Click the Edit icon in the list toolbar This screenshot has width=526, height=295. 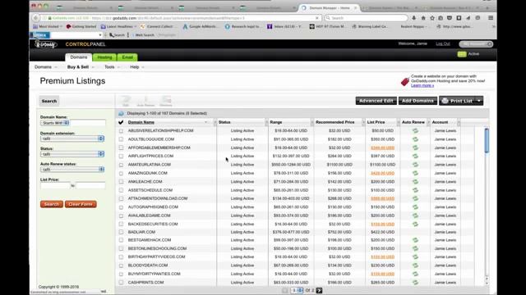(126, 100)
